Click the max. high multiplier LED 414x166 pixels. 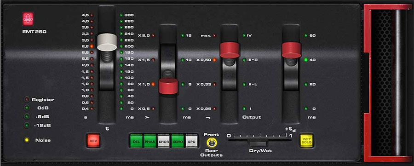[x=214, y=35]
